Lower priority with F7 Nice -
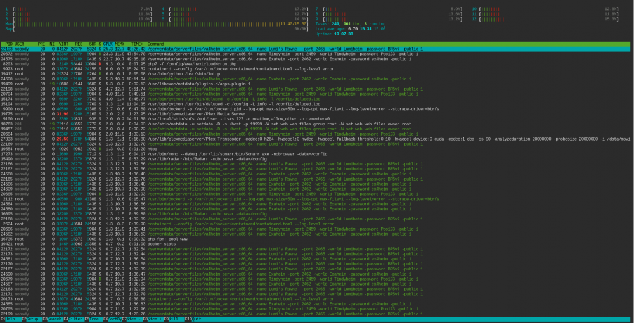This screenshot has height=323, width=634. [x=132, y=319]
